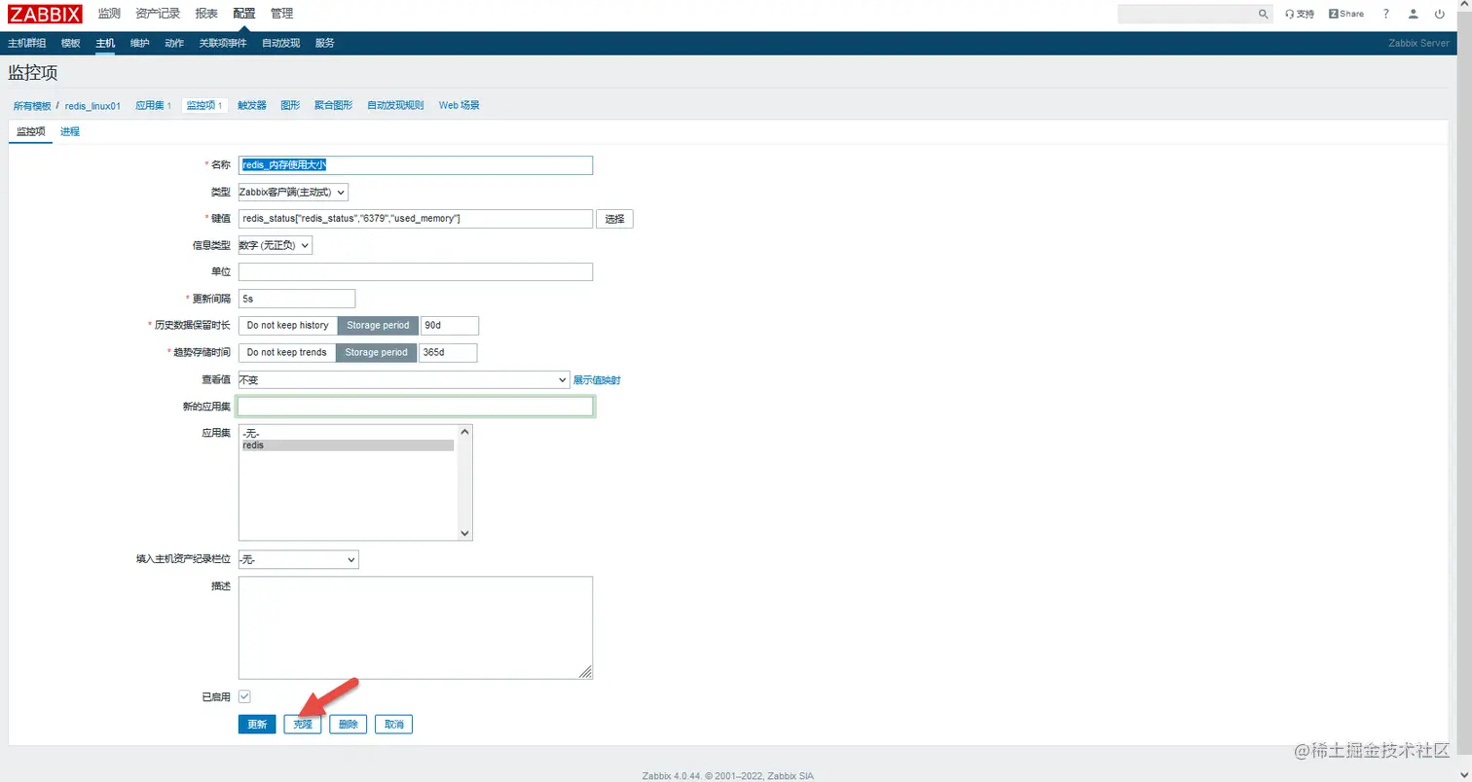
Task: Open the 配置 top menu
Action: tap(244, 14)
